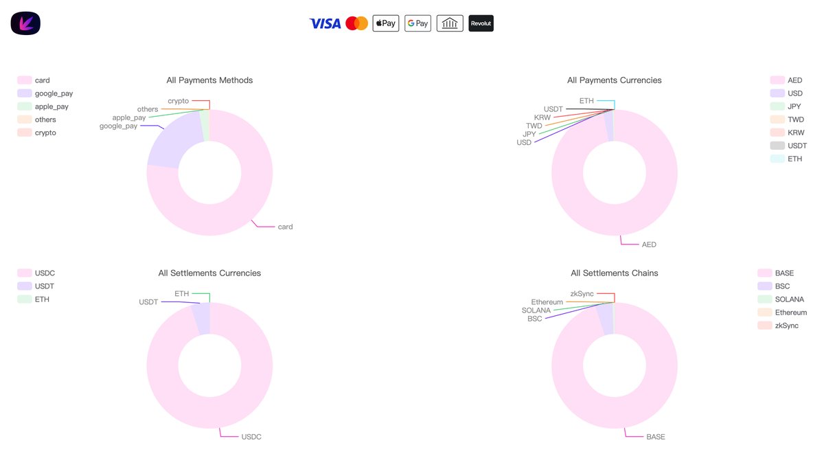
Task: Toggle the BSC legend entry
Action: 774,286
